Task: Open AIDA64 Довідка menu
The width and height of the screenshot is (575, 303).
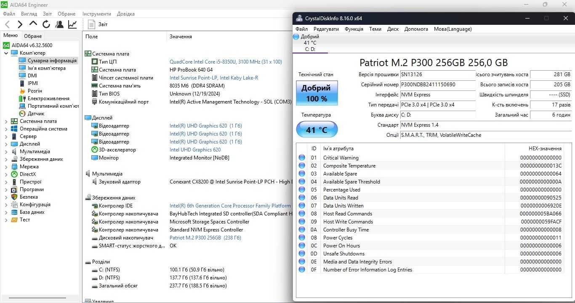Action: (x=126, y=14)
